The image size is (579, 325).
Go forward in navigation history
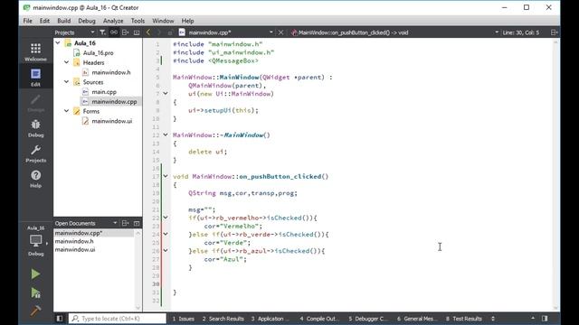159,32
